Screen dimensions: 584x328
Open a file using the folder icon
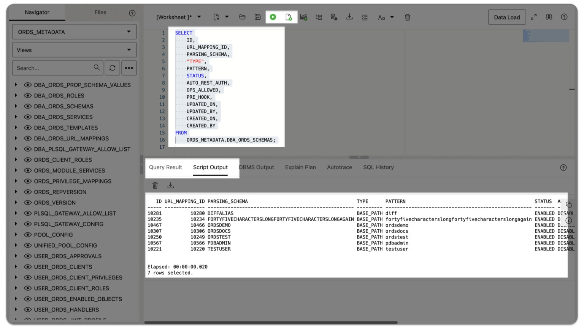[243, 17]
